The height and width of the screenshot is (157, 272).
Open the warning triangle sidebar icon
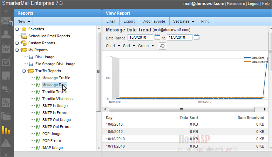(6, 143)
